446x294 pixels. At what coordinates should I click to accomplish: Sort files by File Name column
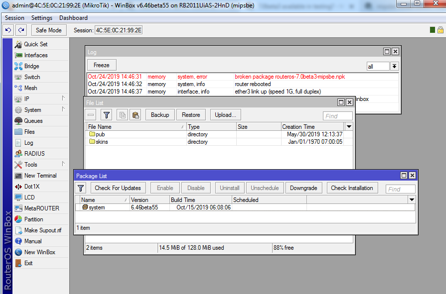136,127
